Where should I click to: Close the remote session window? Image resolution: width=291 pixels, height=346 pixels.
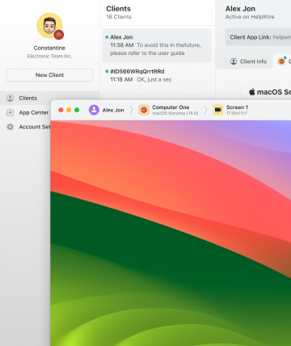coord(61,110)
